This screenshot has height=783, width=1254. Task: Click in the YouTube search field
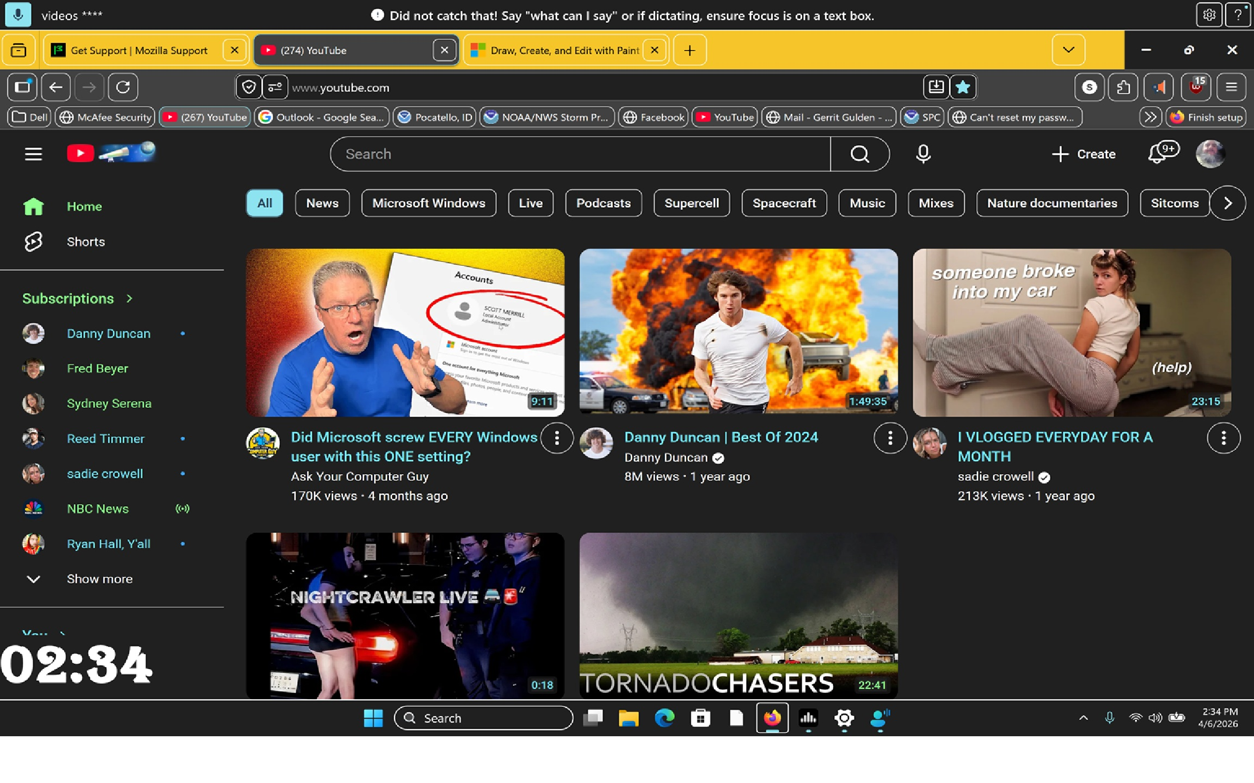(580, 154)
